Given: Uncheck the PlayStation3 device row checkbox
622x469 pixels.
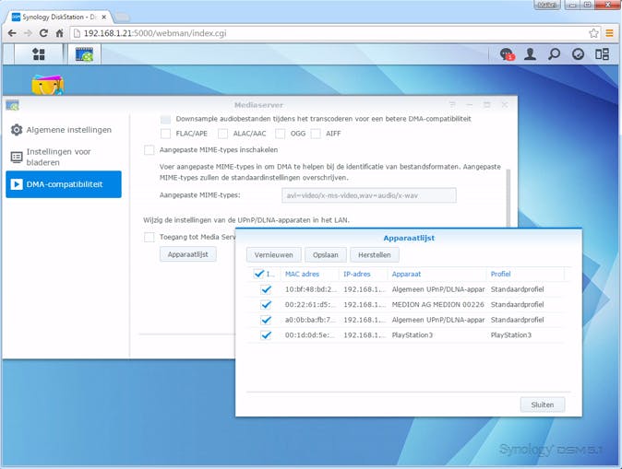Looking at the screenshot, I should click(x=266, y=335).
